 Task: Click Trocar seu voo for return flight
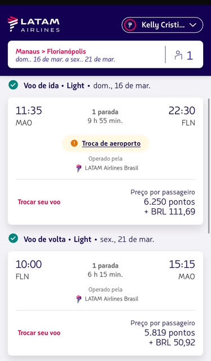(x=39, y=333)
